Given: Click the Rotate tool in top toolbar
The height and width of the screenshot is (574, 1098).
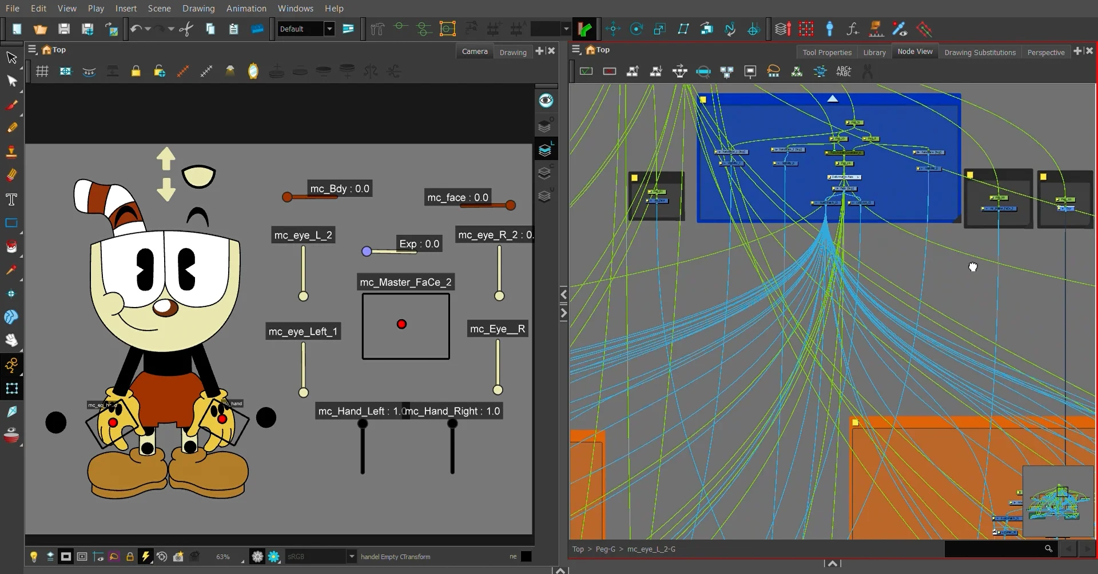Looking at the screenshot, I should pyautogui.click(x=636, y=29).
